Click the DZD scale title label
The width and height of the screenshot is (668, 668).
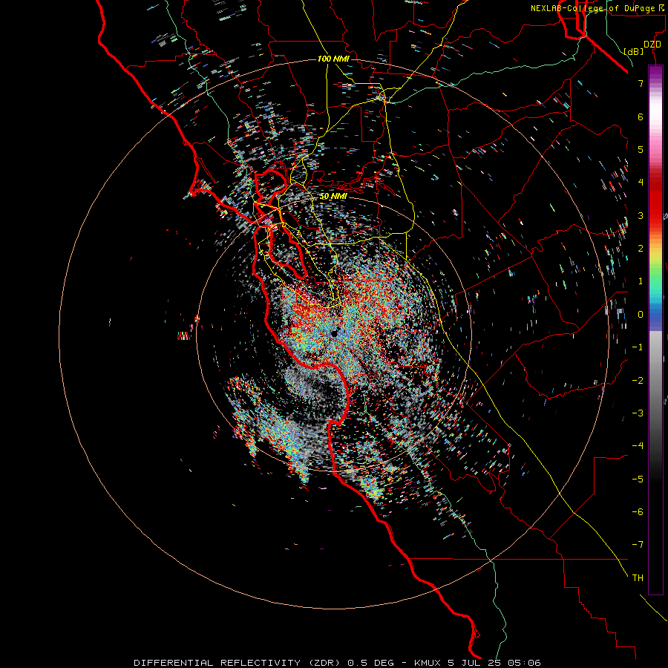pos(652,45)
